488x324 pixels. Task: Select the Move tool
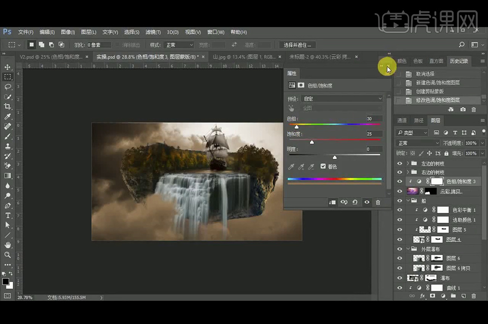pos(7,67)
